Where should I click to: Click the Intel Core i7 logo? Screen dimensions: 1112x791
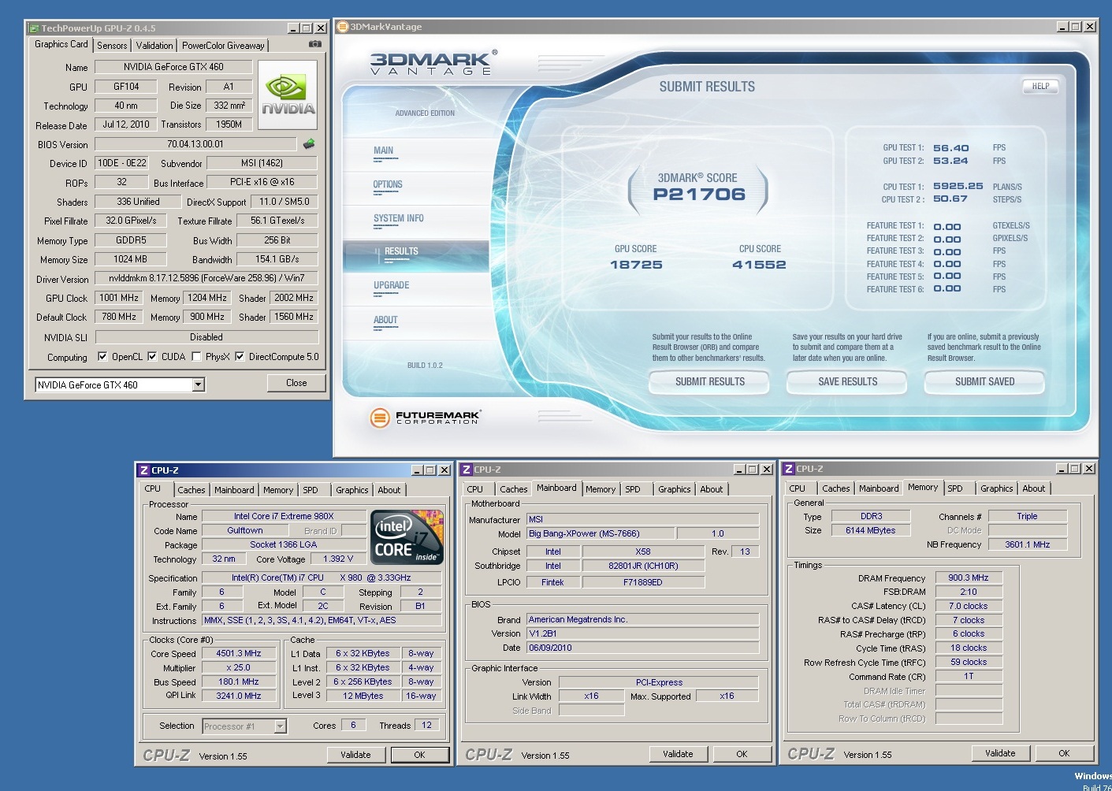point(407,537)
